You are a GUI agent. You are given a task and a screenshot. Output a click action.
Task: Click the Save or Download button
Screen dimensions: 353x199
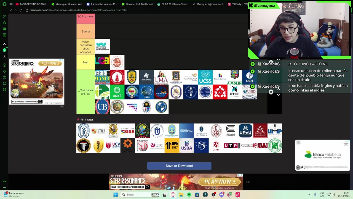[x=179, y=166]
